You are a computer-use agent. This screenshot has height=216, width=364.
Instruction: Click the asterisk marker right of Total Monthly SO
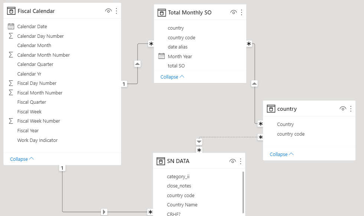point(249,44)
